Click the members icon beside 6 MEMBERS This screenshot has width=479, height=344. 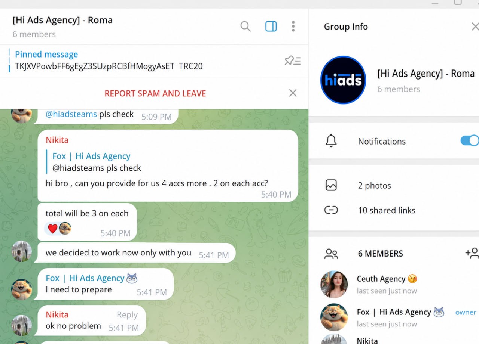[x=331, y=254]
